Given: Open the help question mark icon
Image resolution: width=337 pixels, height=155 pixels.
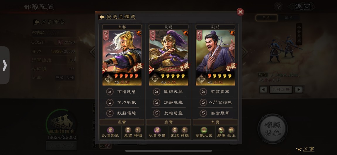Looking at the screenshot, I should tap(279, 7).
